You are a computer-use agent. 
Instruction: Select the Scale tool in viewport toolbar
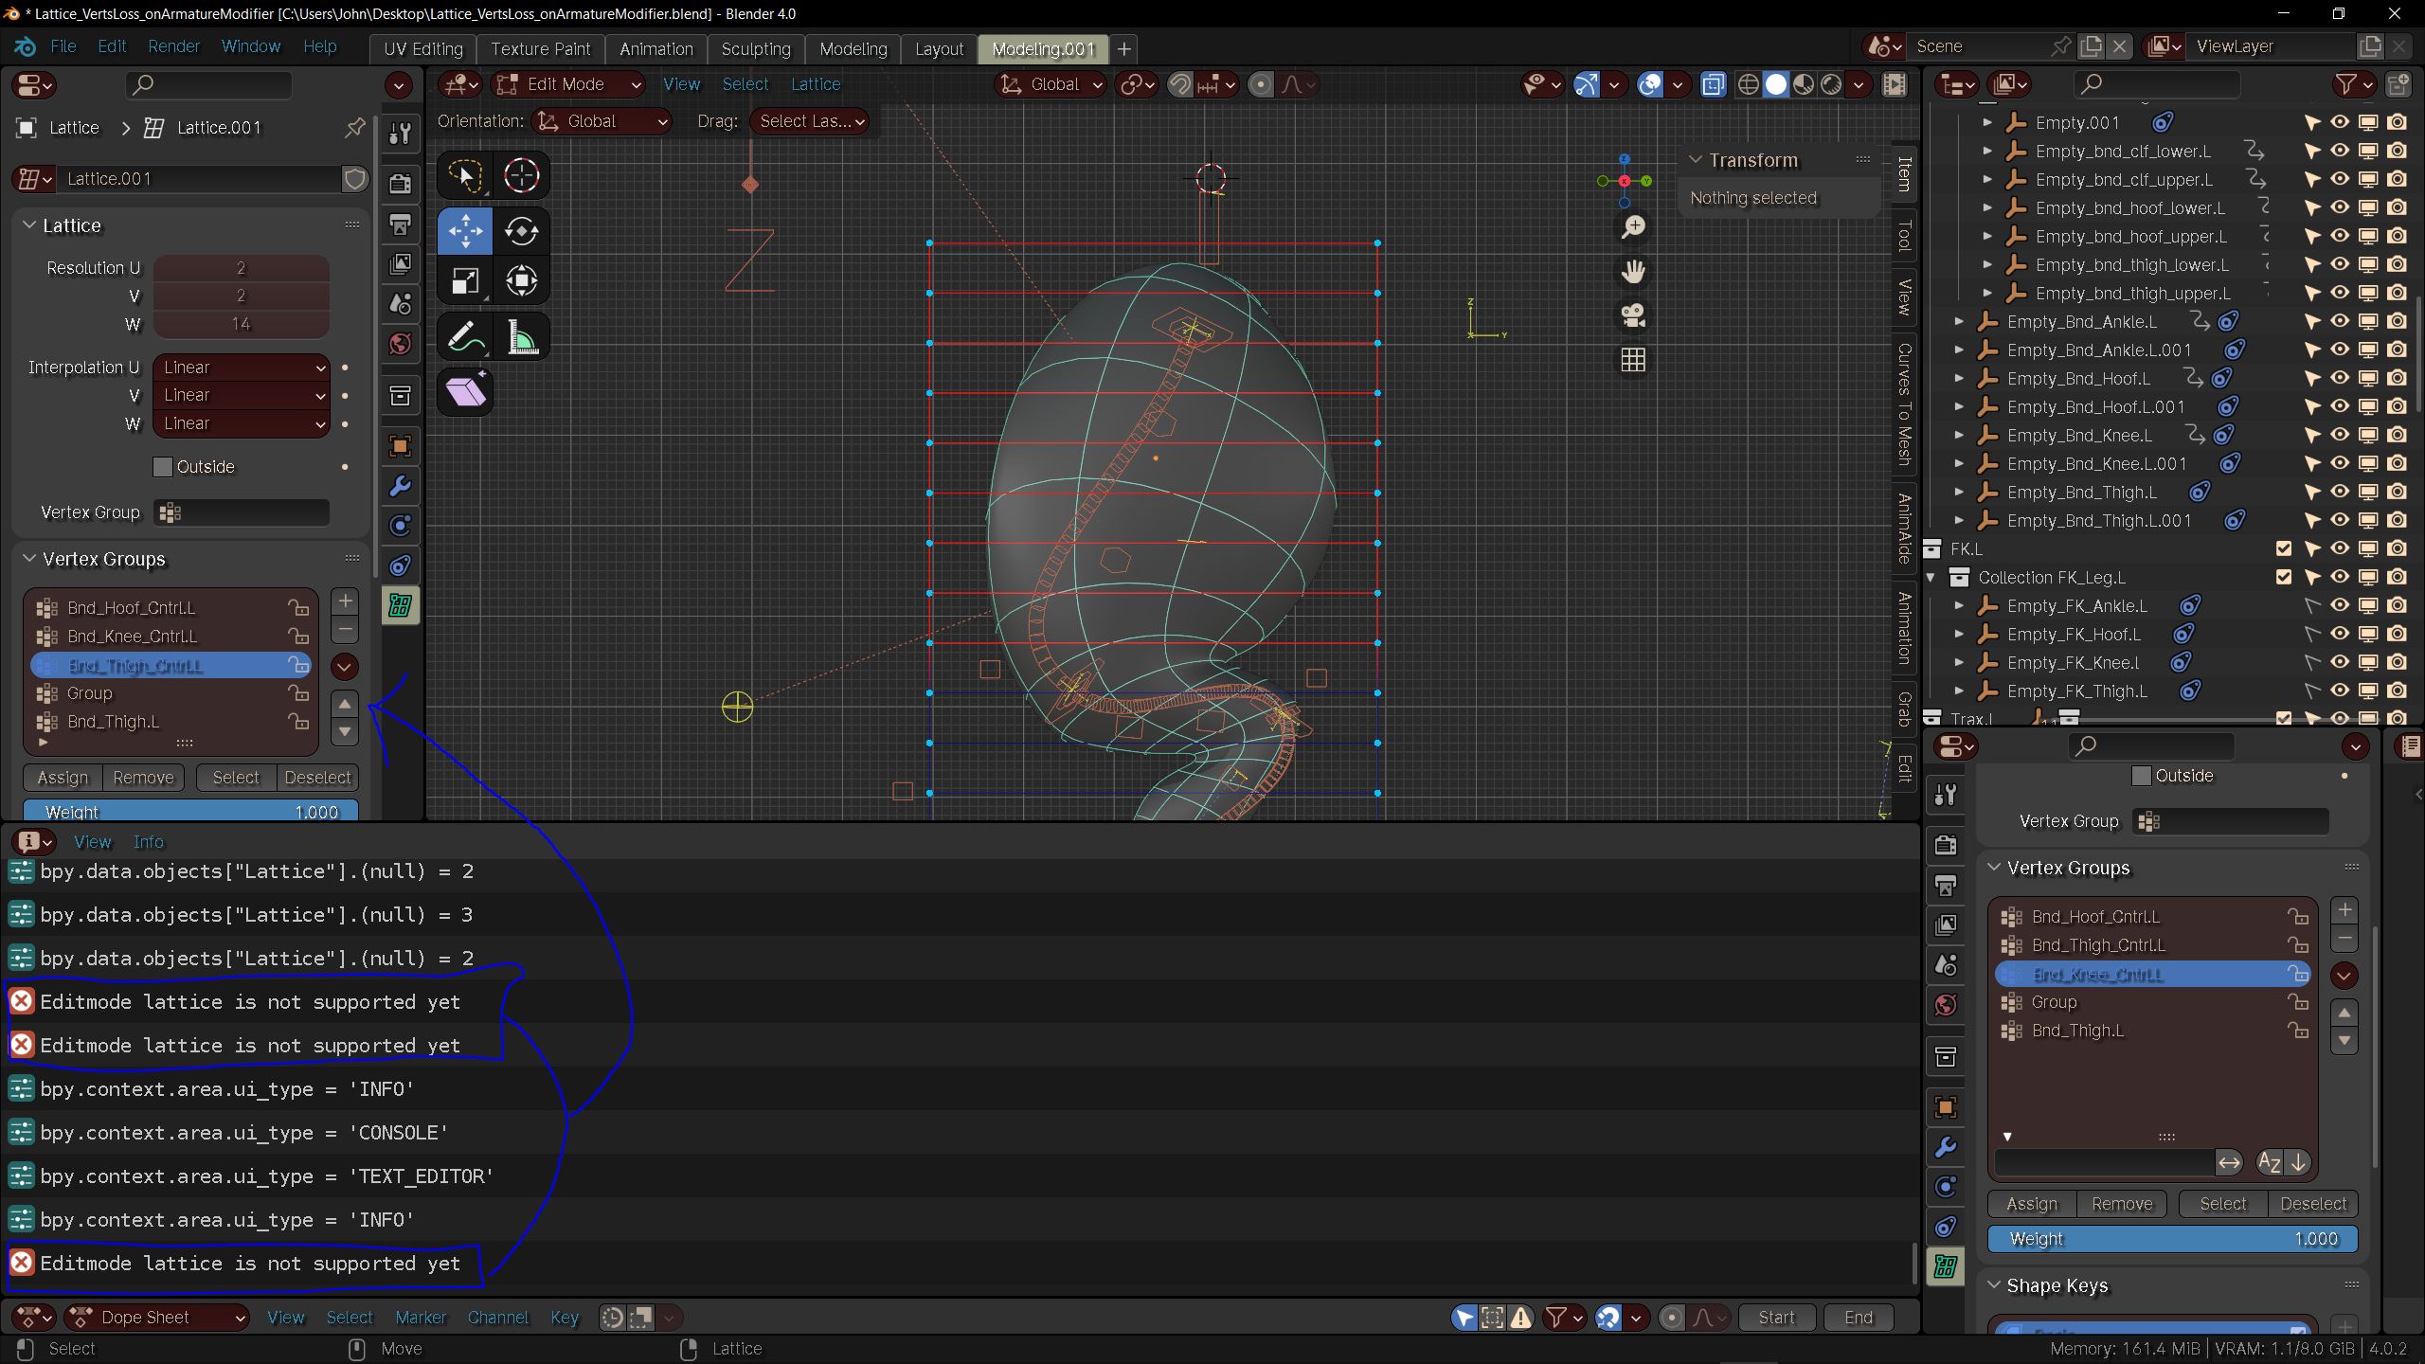coord(465,280)
